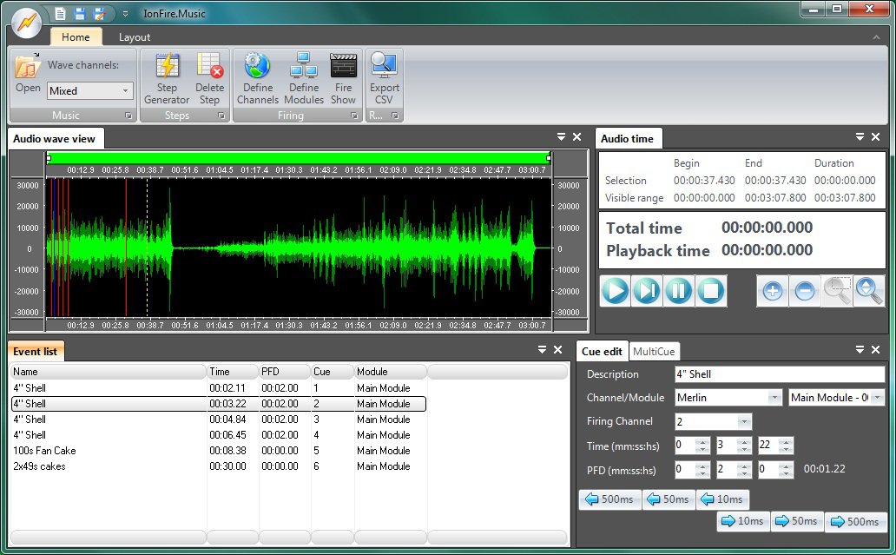Click the play-to-next-step button
This screenshot has width=896, height=555.
(648, 291)
